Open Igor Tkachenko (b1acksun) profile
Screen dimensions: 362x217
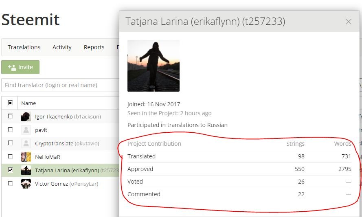pos(68,116)
